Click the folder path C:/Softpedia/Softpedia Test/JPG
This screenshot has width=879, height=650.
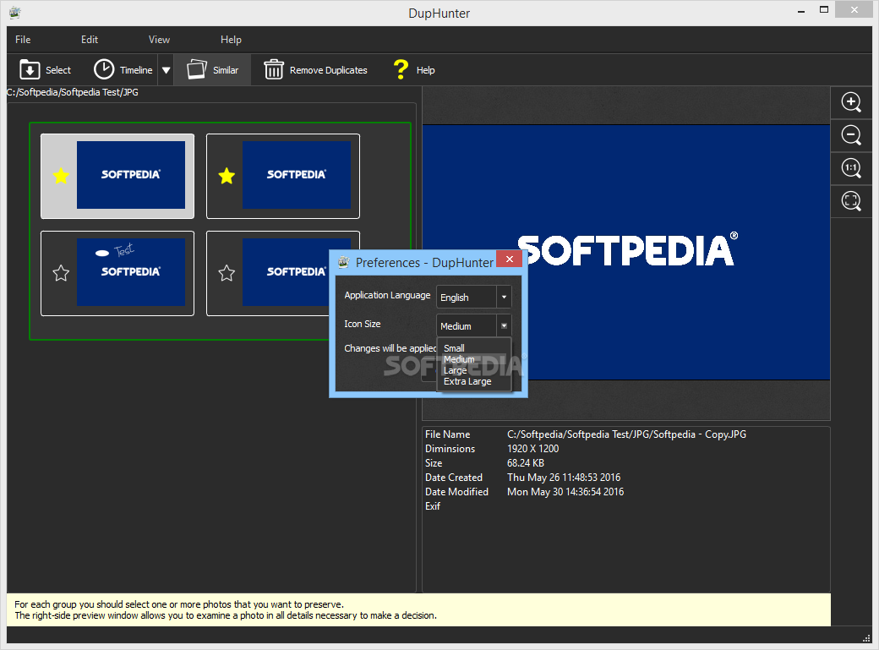pos(73,92)
